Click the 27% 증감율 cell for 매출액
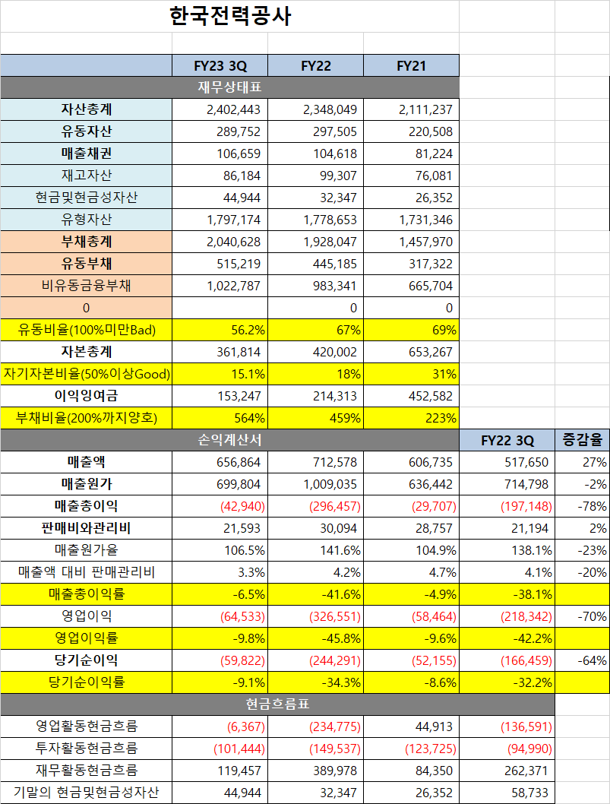 (580, 462)
